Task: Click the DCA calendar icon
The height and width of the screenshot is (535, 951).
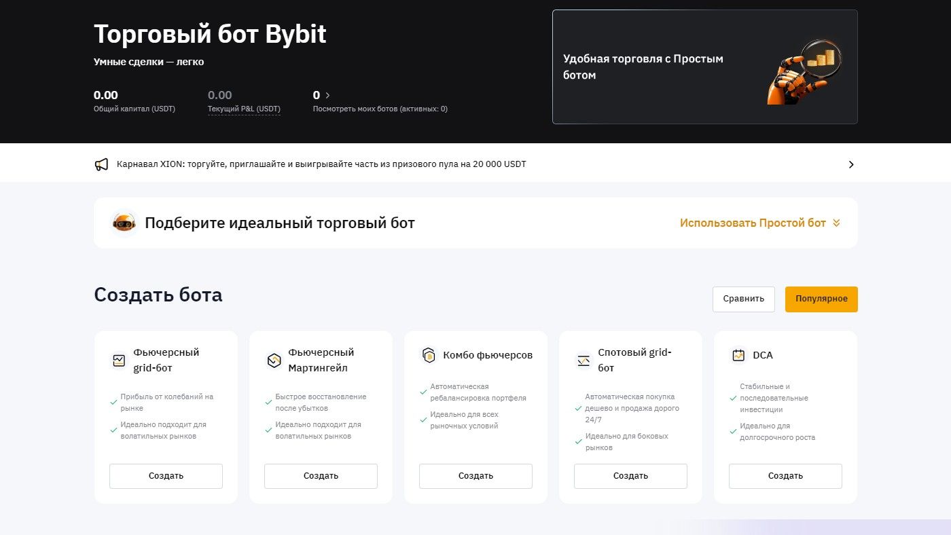Action: (738, 355)
